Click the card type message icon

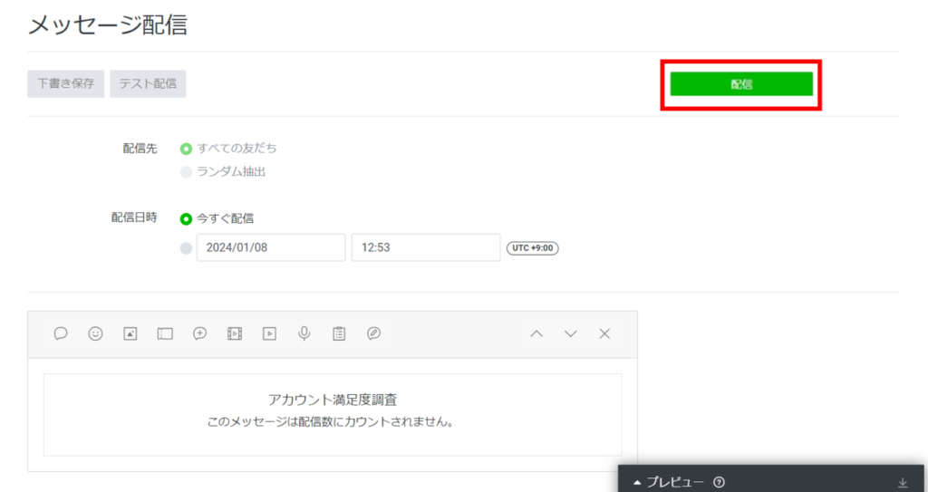373,333
